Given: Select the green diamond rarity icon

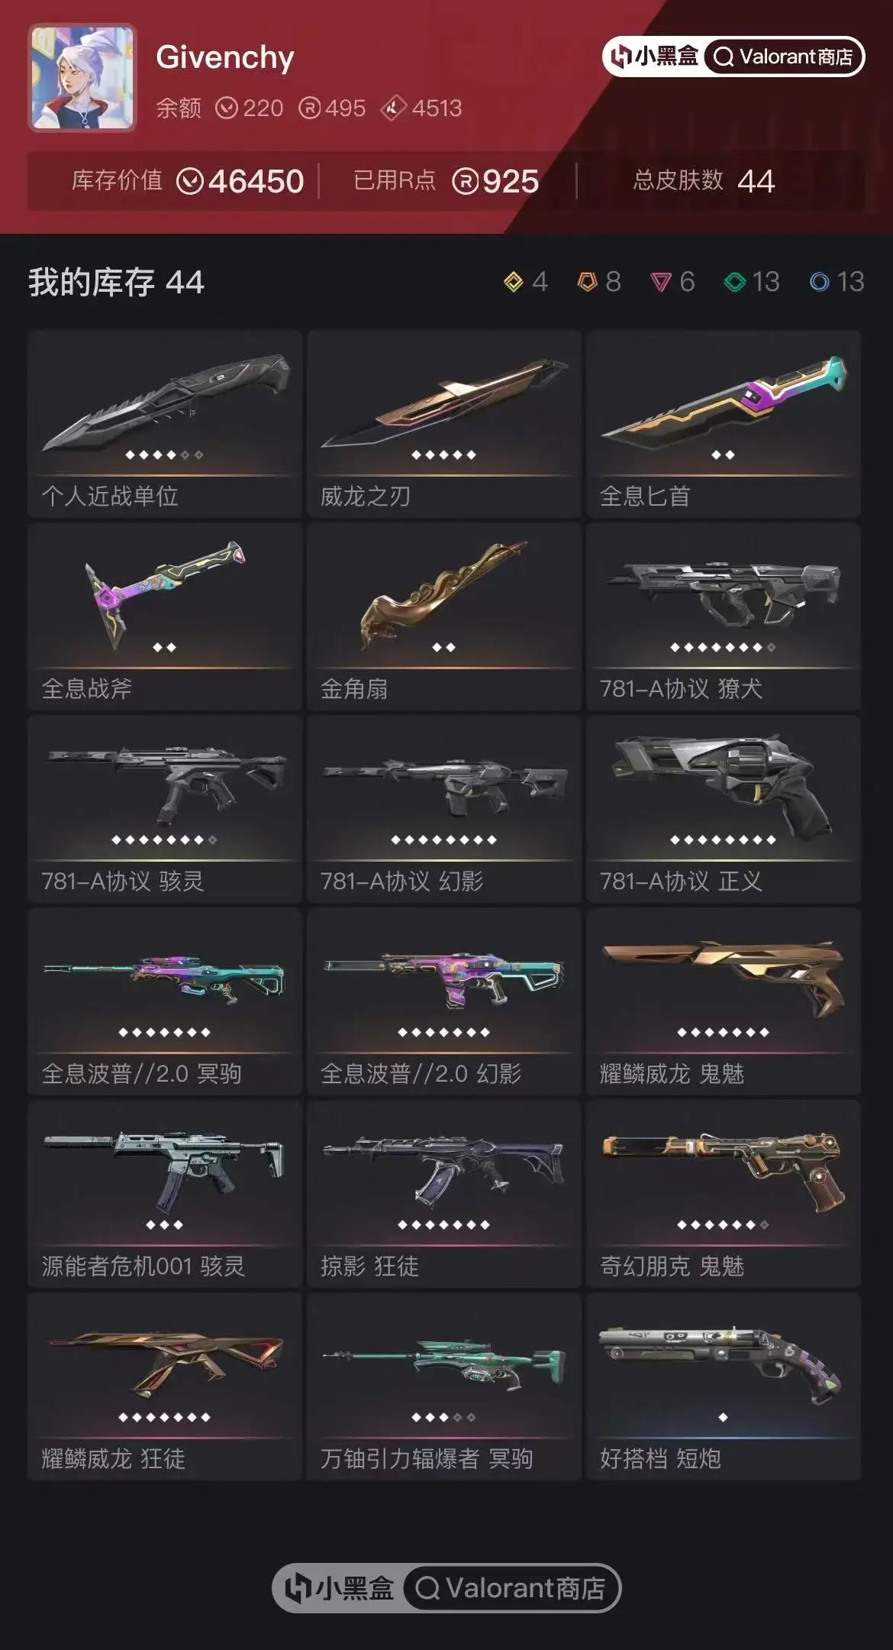Looking at the screenshot, I should [x=734, y=282].
